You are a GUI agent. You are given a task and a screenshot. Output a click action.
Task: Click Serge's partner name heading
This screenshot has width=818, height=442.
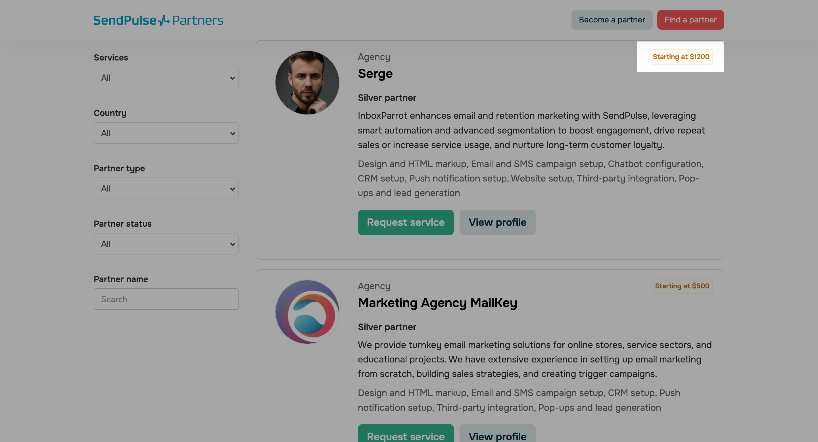point(375,73)
